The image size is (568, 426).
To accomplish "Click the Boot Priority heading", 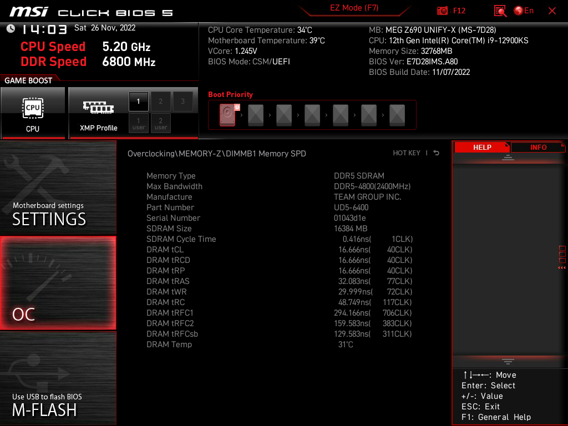I will pyautogui.click(x=230, y=94).
